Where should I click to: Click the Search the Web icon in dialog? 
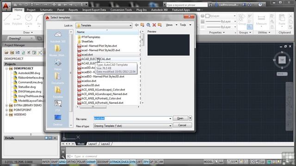coord(148,25)
